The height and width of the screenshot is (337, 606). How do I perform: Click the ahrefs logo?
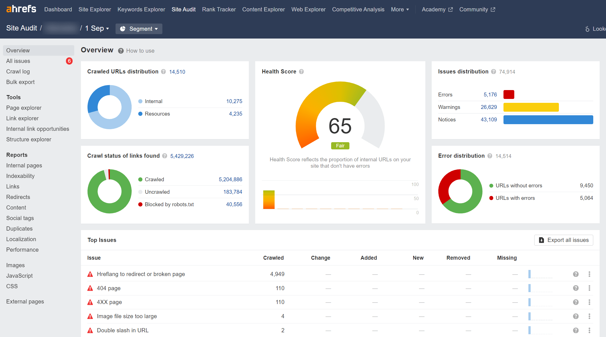(21, 9)
